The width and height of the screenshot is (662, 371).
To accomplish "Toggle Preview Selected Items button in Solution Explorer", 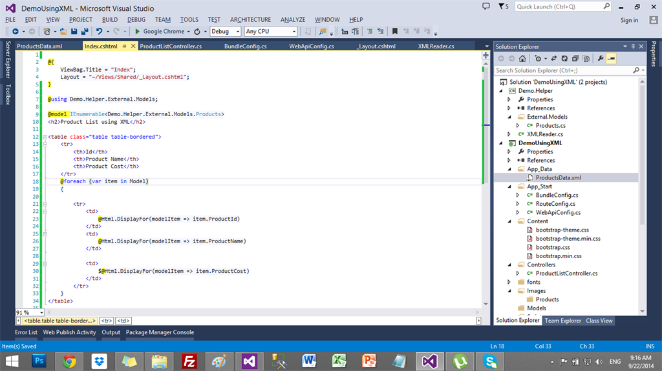I will [x=611, y=59].
